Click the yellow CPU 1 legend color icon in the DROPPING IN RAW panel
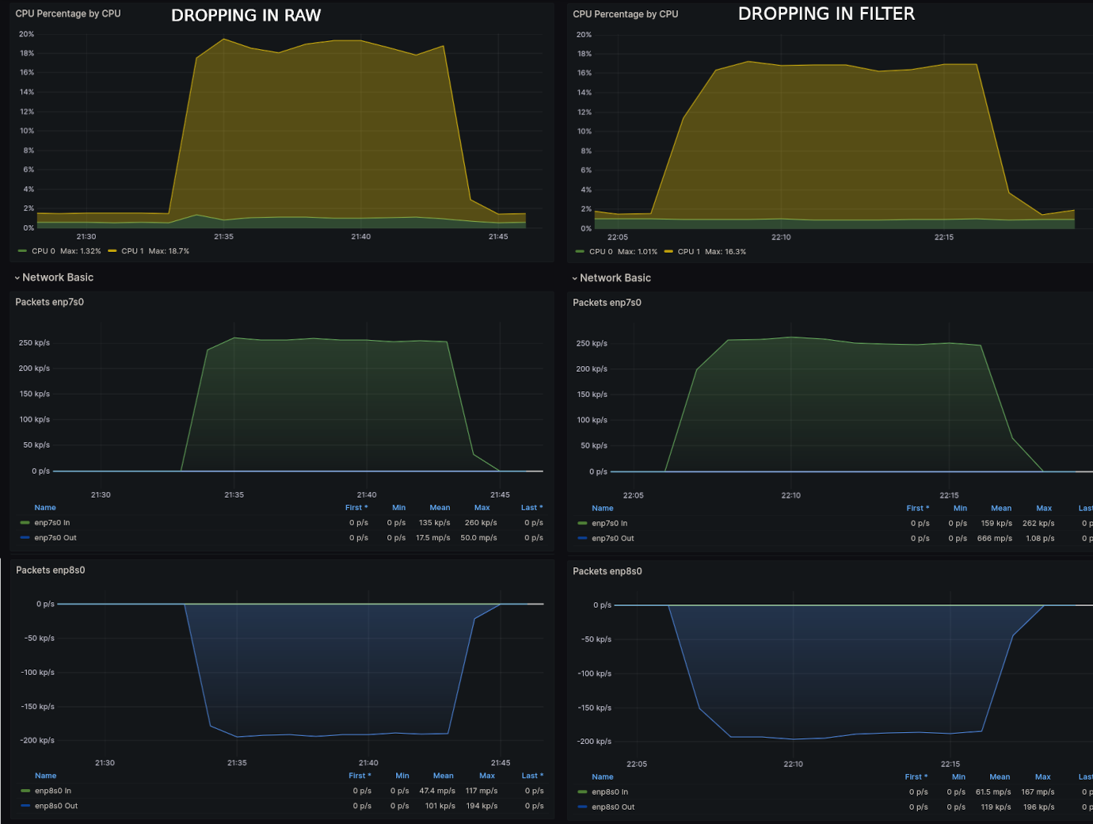The height and width of the screenshot is (824, 1093). pos(112,251)
